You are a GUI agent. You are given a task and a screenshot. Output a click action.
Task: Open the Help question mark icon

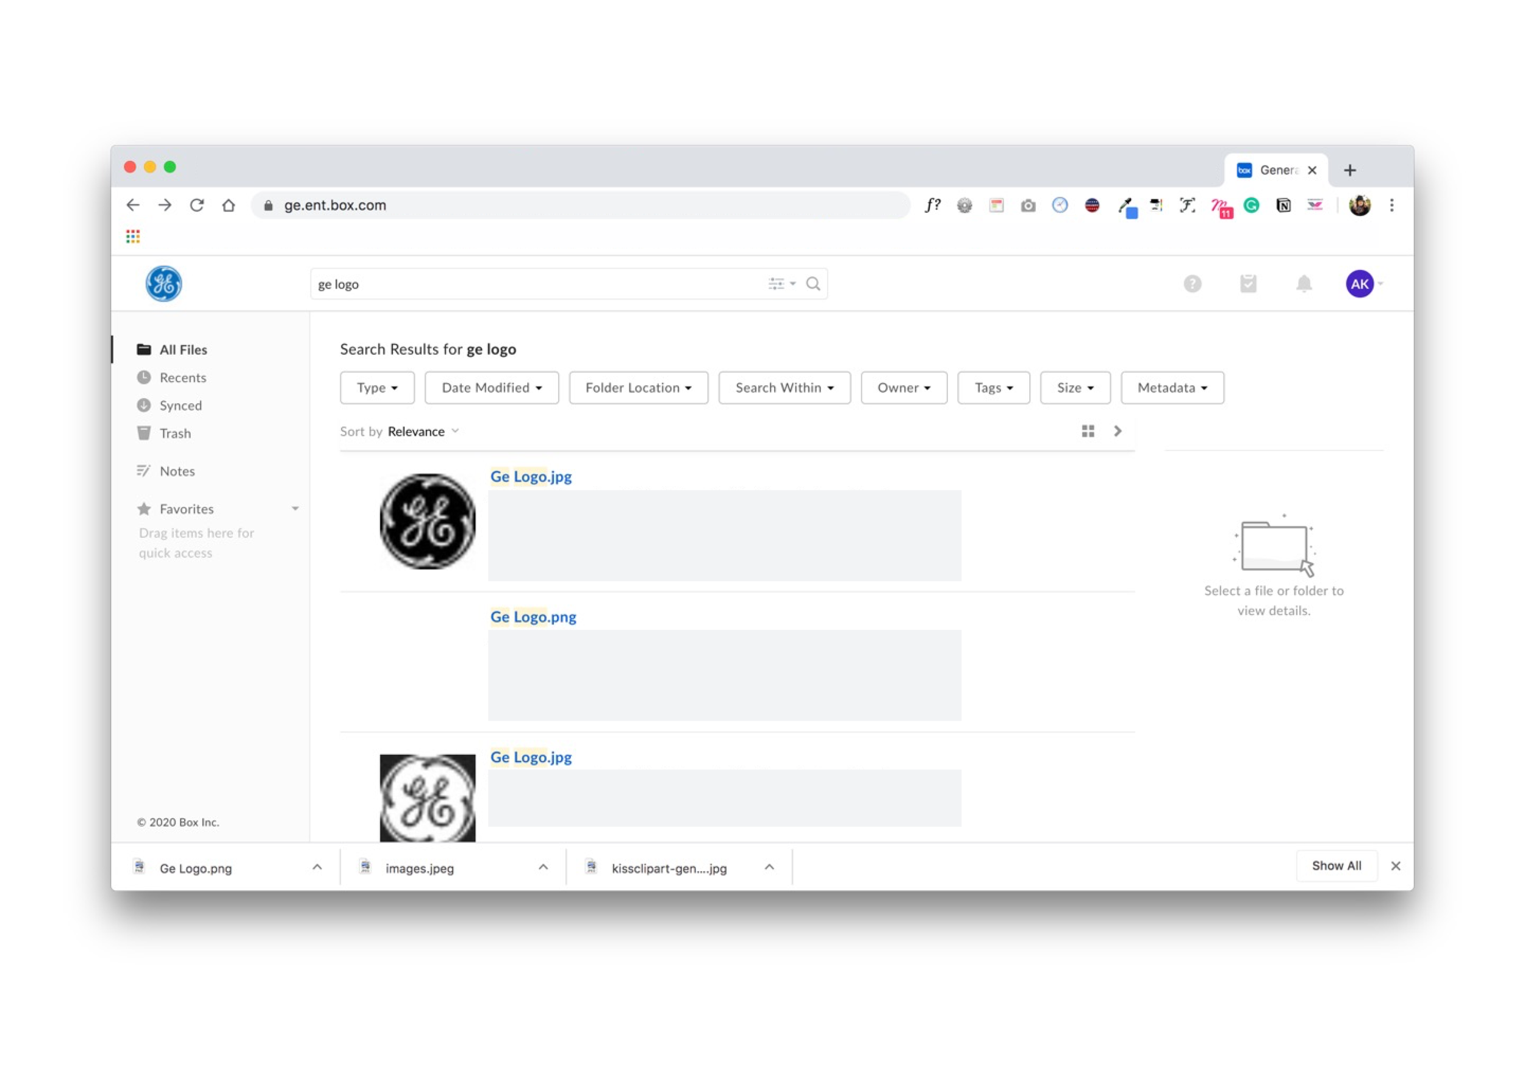(x=1192, y=283)
